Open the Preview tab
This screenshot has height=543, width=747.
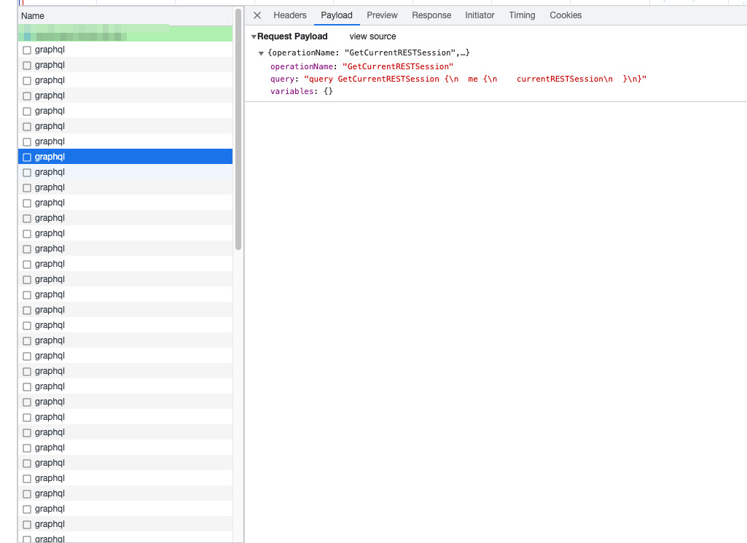382,15
